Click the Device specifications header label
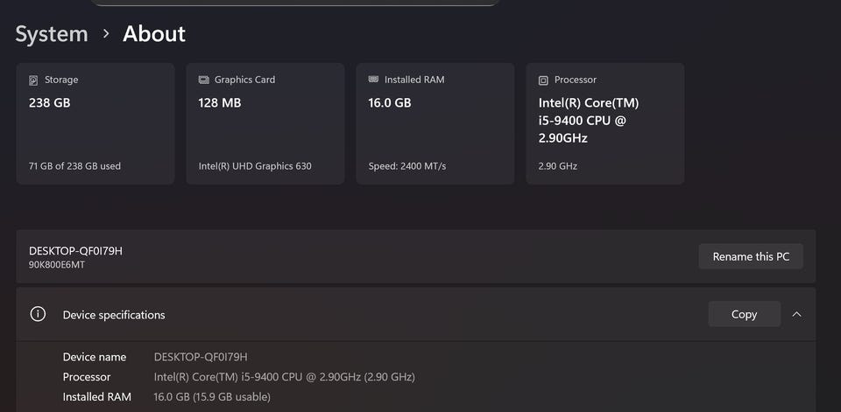This screenshot has height=412, width=841. tap(114, 315)
